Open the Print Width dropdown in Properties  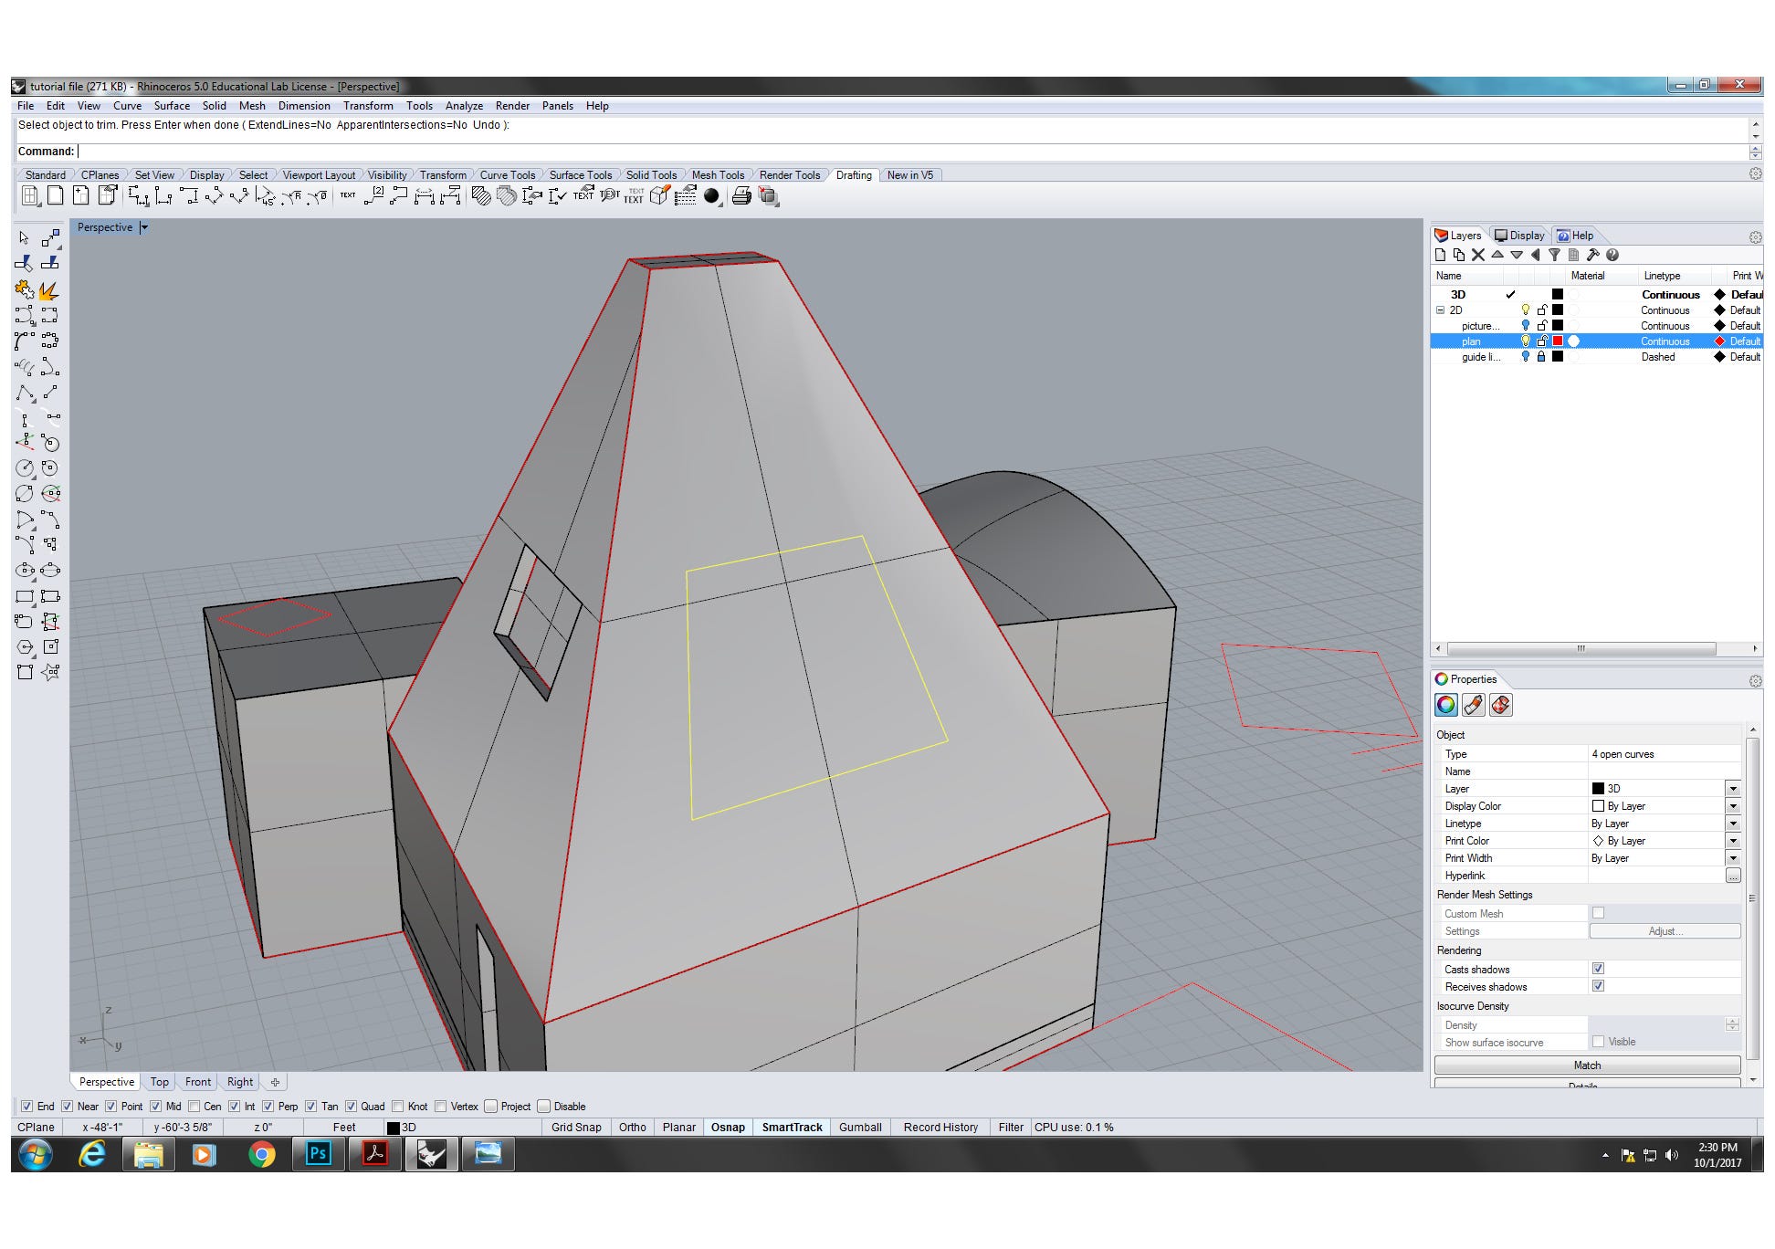pyautogui.click(x=1732, y=858)
